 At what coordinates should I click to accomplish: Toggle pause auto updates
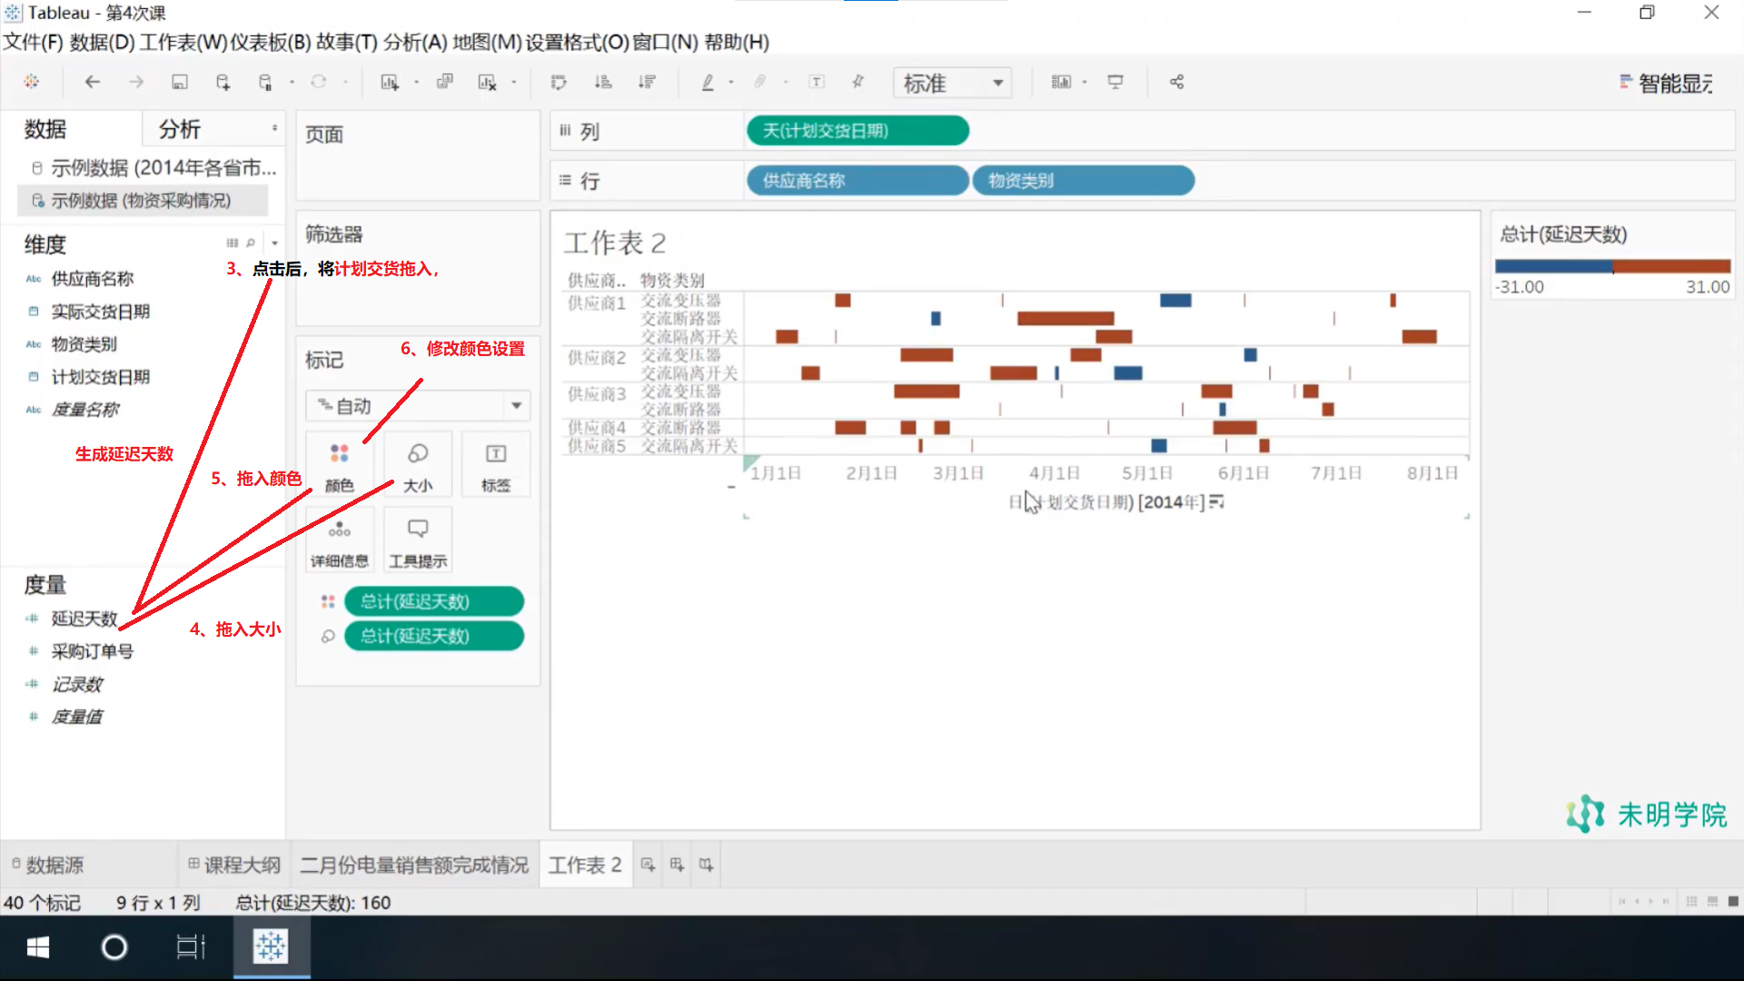(x=266, y=82)
